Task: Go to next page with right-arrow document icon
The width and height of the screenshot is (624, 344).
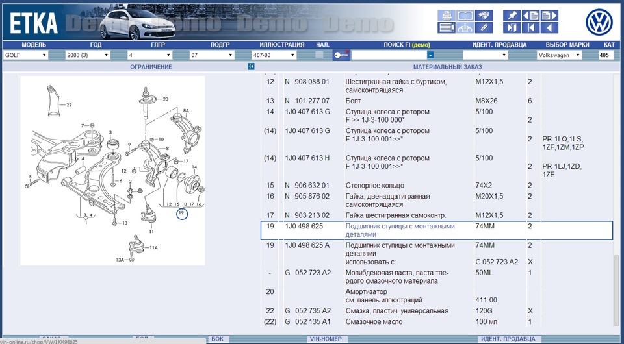Action: (x=549, y=16)
